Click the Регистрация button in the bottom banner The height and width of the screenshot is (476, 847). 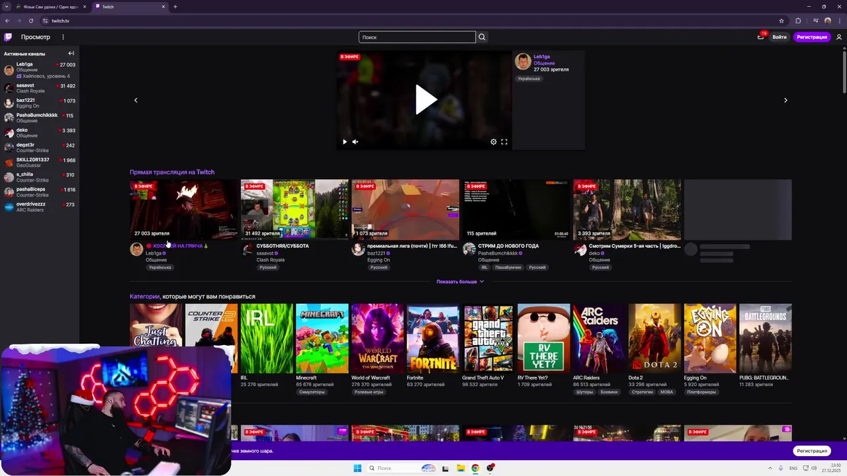[x=812, y=451]
